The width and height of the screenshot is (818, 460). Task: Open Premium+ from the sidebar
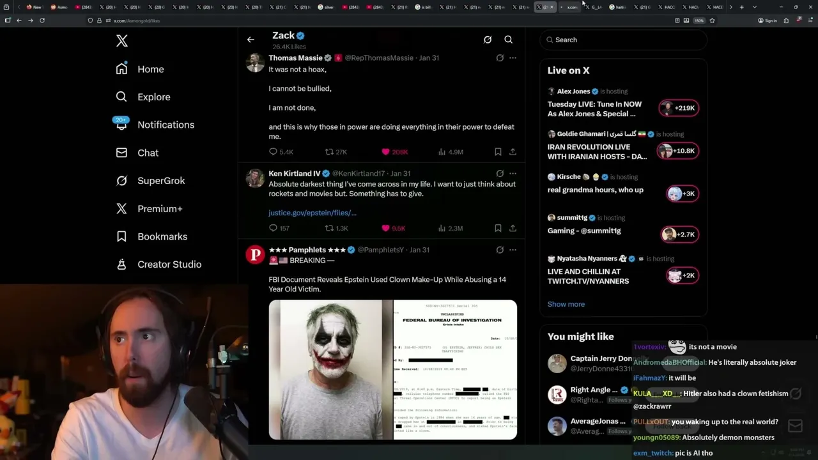(x=149, y=209)
